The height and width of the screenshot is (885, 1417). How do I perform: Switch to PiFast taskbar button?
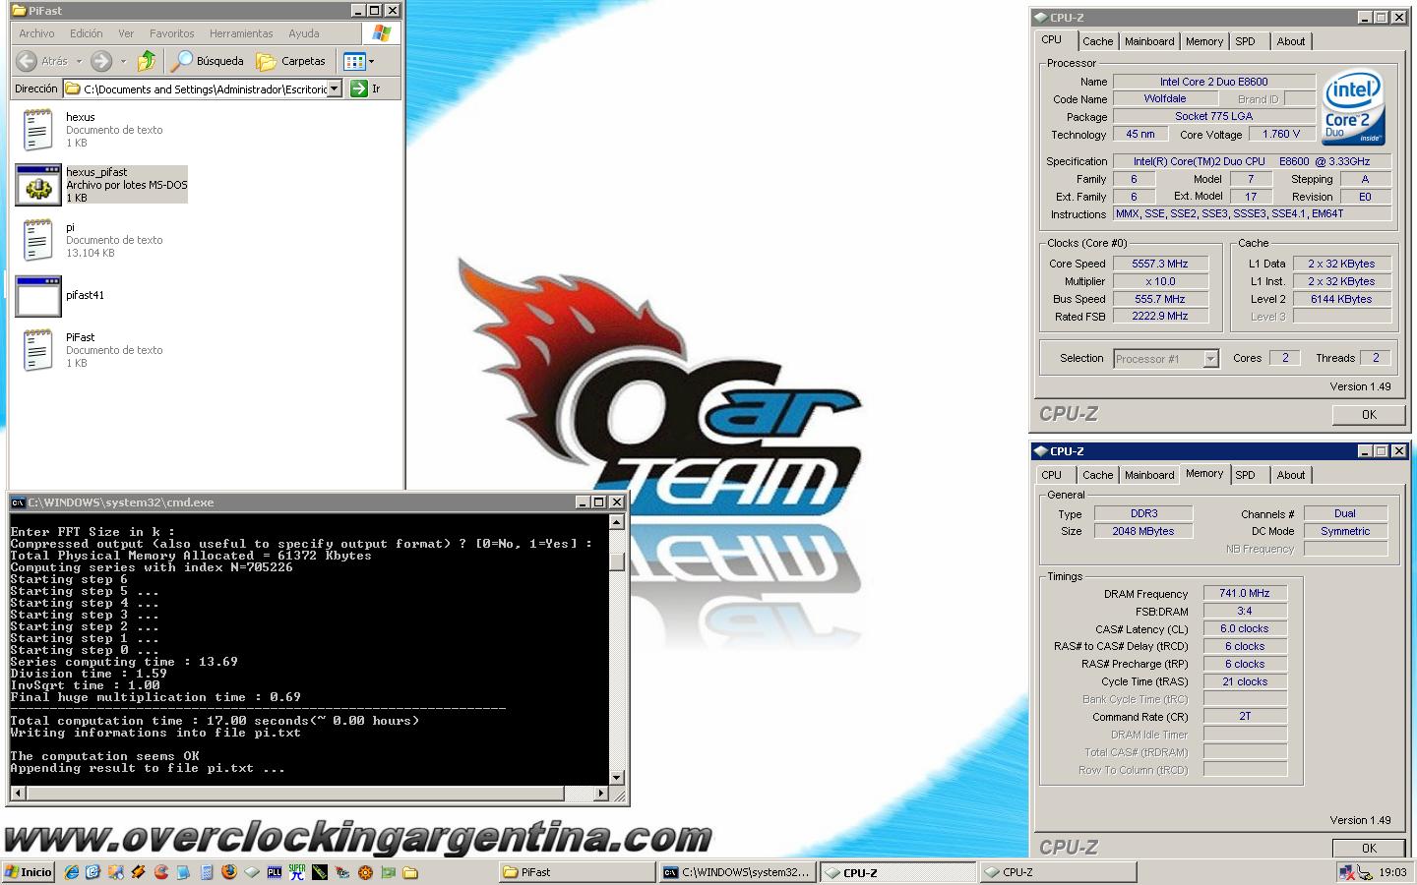click(x=577, y=872)
